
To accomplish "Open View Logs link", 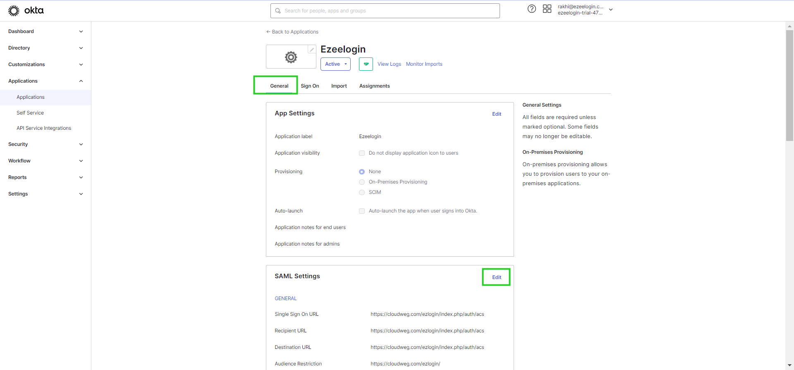I will [x=389, y=64].
